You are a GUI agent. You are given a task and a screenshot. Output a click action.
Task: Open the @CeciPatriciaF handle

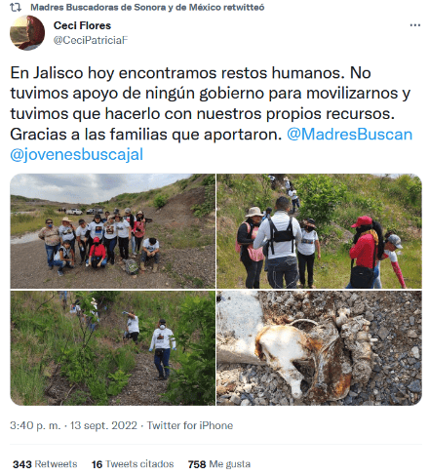(91, 40)
